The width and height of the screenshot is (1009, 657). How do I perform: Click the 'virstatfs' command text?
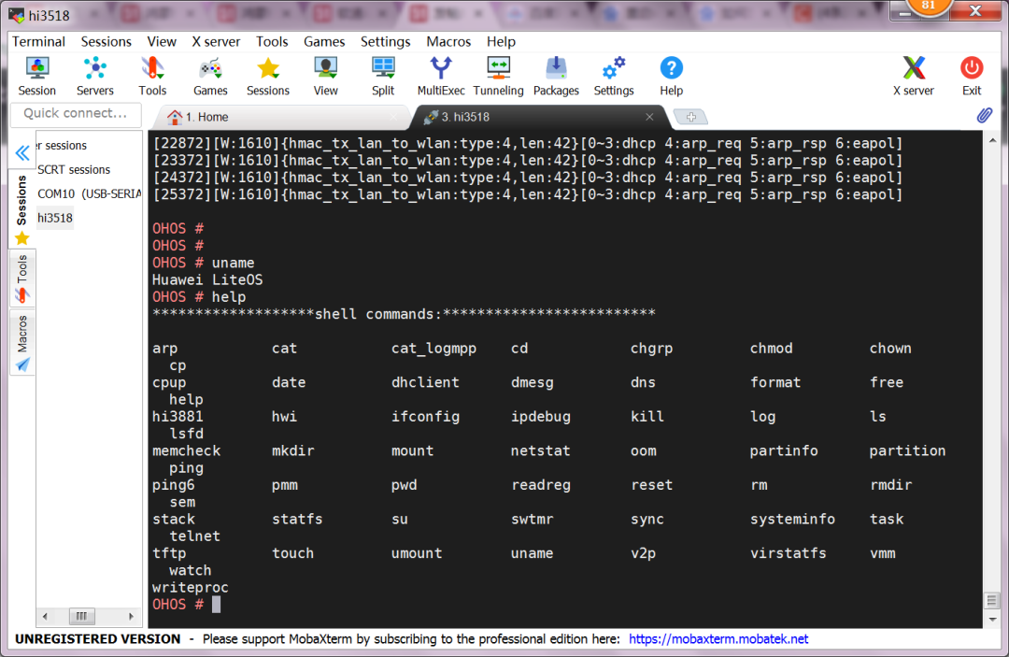point(789,553)
